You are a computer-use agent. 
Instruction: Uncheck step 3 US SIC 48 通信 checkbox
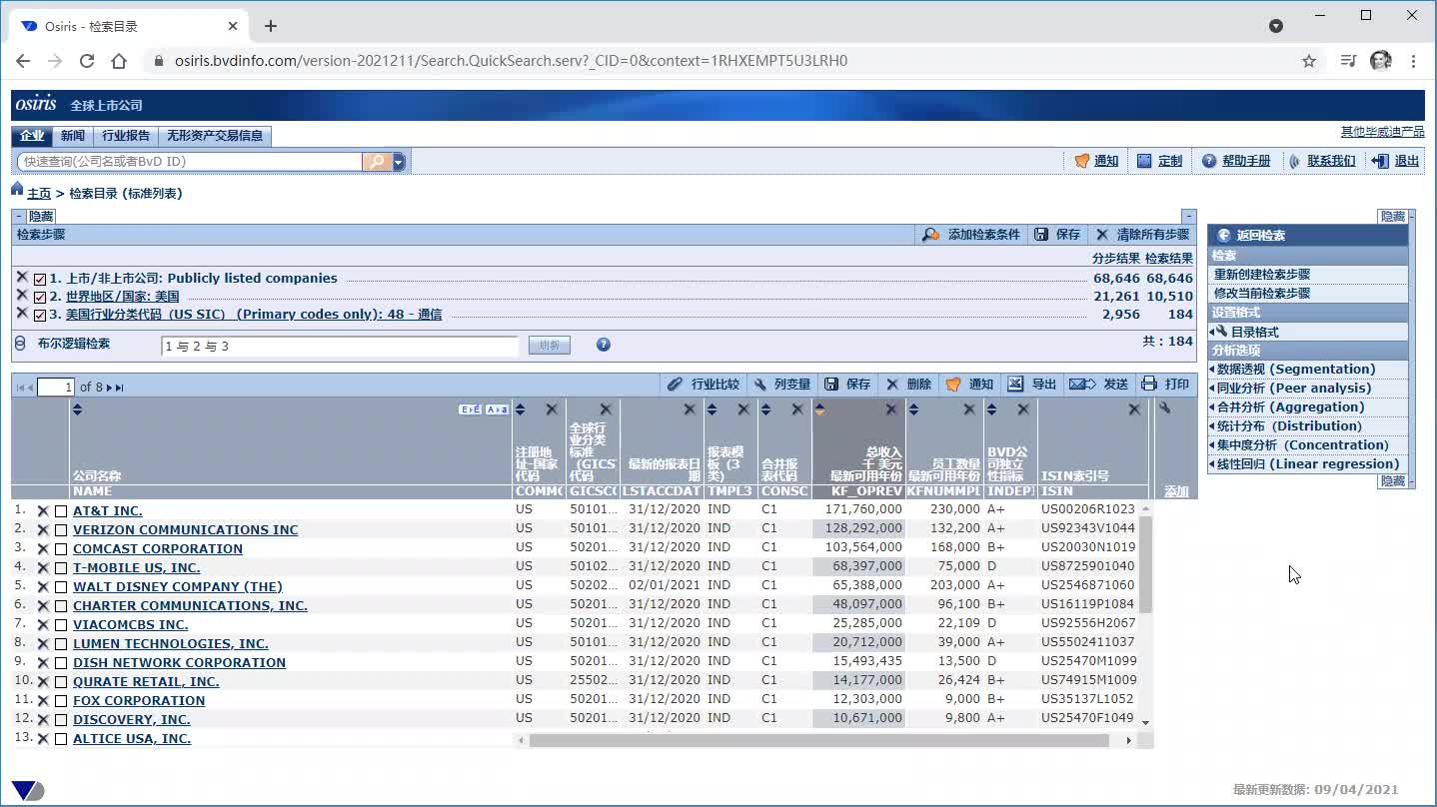point(40,316)
